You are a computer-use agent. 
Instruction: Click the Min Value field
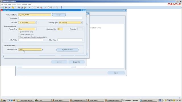[x=31, y=40]
